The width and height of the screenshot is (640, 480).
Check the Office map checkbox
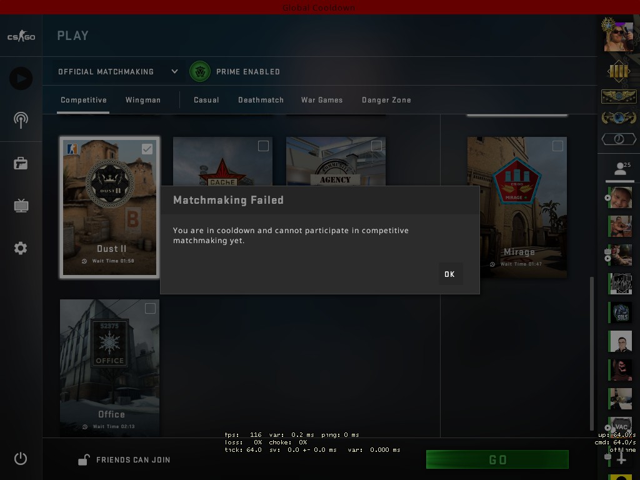coord(150,309)
